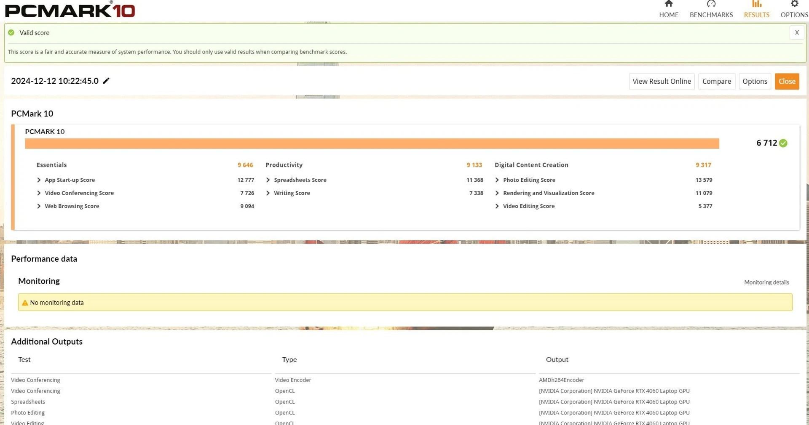
Task: Click the Digital Content Creation heading
Action: (531, 165)
